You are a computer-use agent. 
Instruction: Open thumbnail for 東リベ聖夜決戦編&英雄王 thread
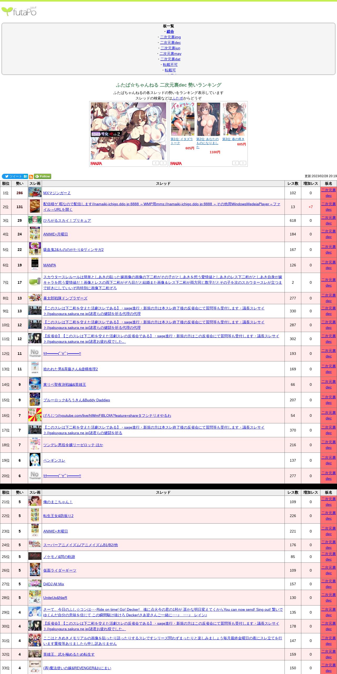(35, 384)
